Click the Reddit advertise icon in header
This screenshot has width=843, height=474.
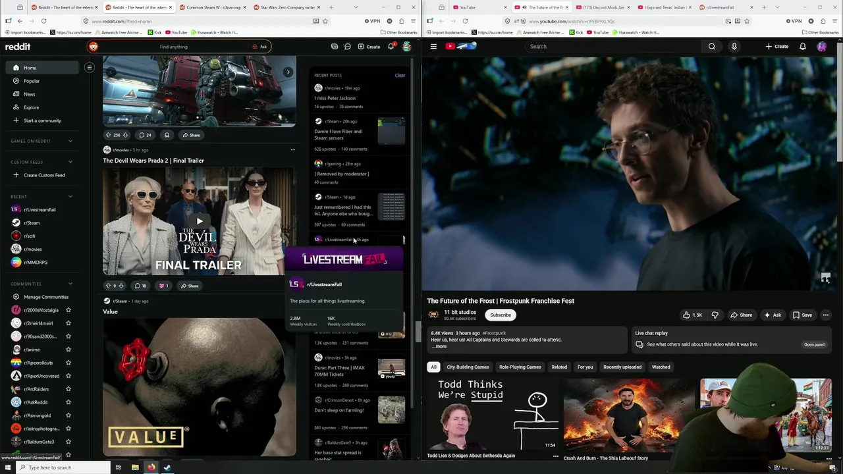click(x=335, y=47)
